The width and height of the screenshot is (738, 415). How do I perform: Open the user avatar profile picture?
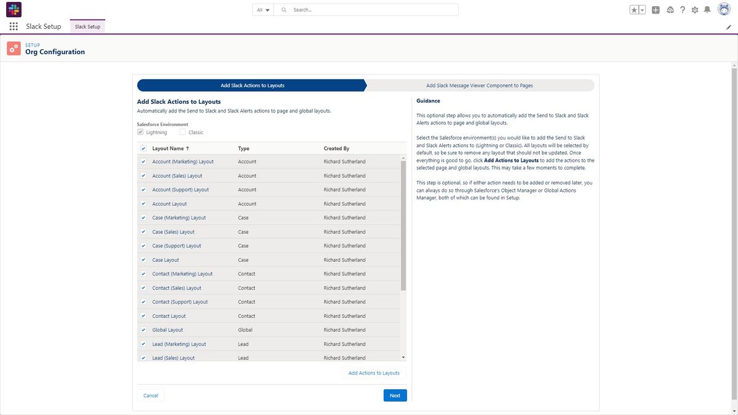click(723, 9)
